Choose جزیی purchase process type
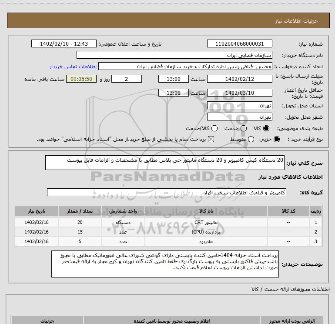 click(277, 139)
